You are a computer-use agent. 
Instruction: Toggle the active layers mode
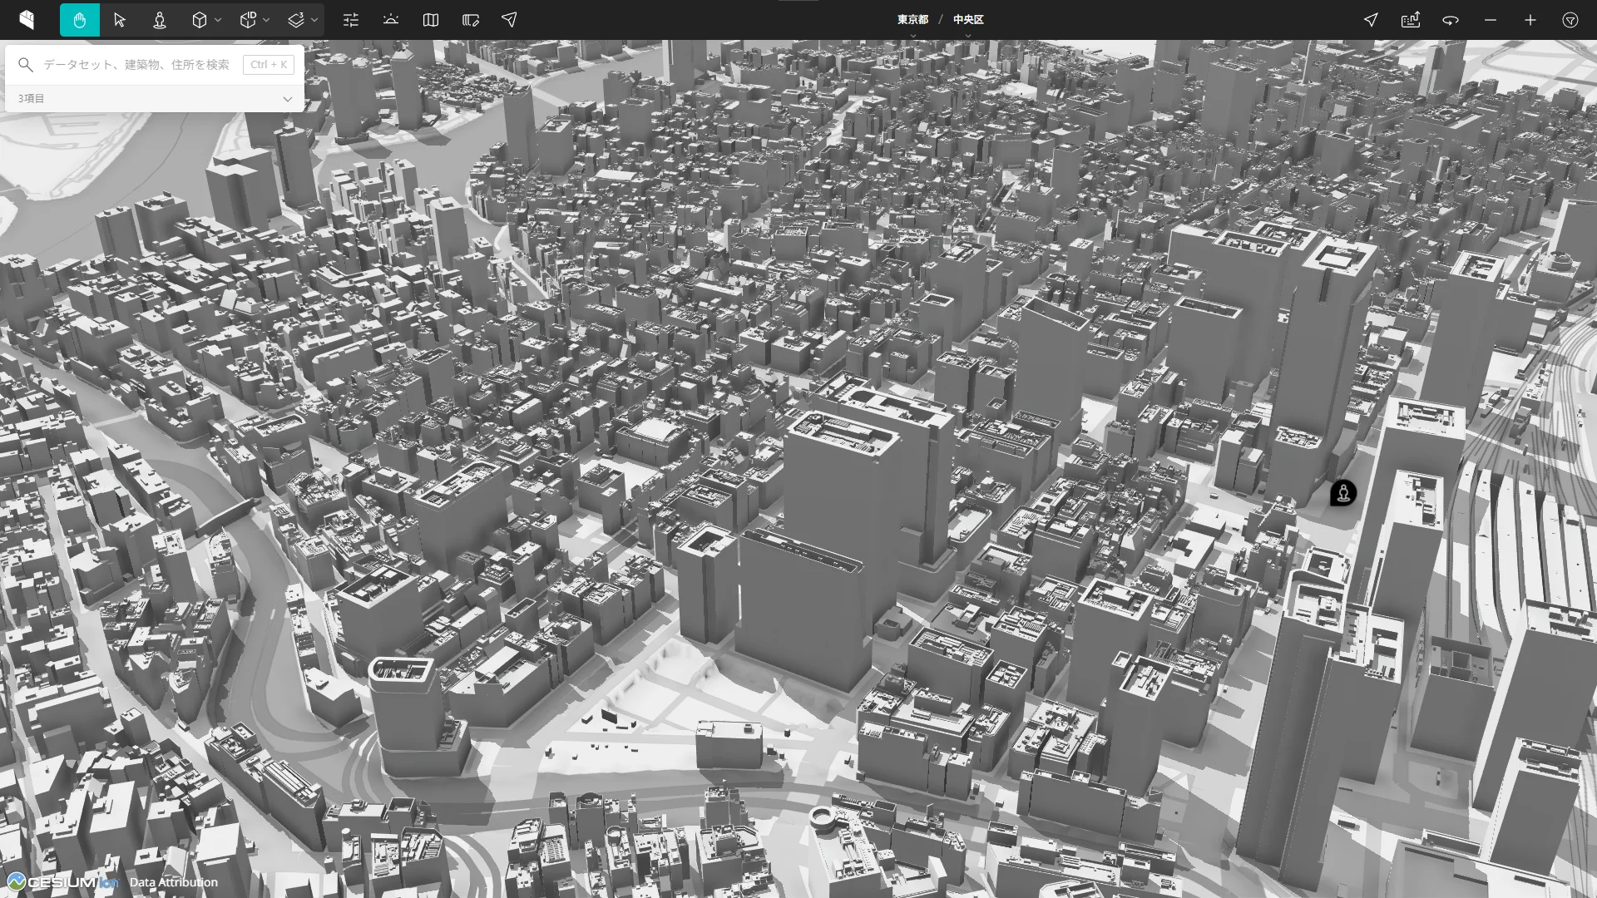pos(296,19)
